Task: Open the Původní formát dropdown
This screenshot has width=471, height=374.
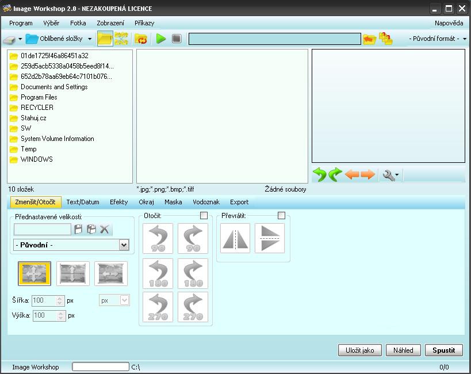Action: [437, 39]
